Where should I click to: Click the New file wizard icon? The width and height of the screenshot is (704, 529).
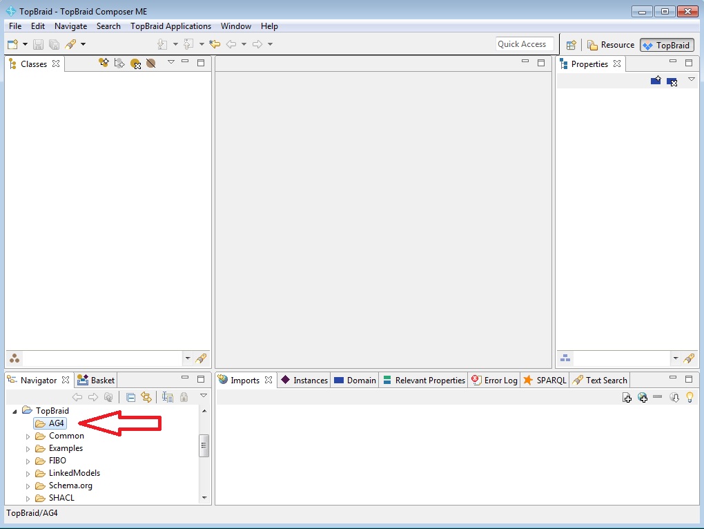pyautogui.click(x=12, y=44)
